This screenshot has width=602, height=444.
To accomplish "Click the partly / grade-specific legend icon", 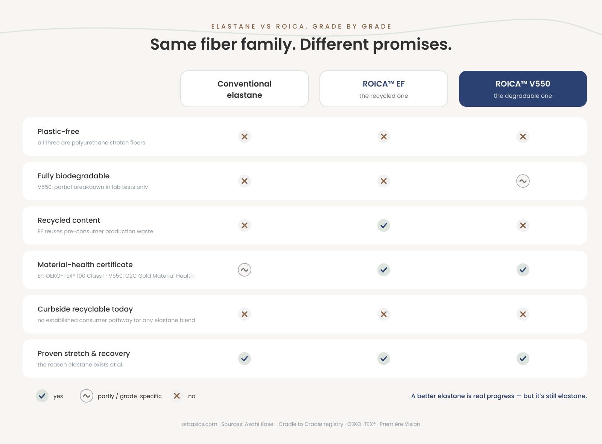I will [x=87, y=396].
